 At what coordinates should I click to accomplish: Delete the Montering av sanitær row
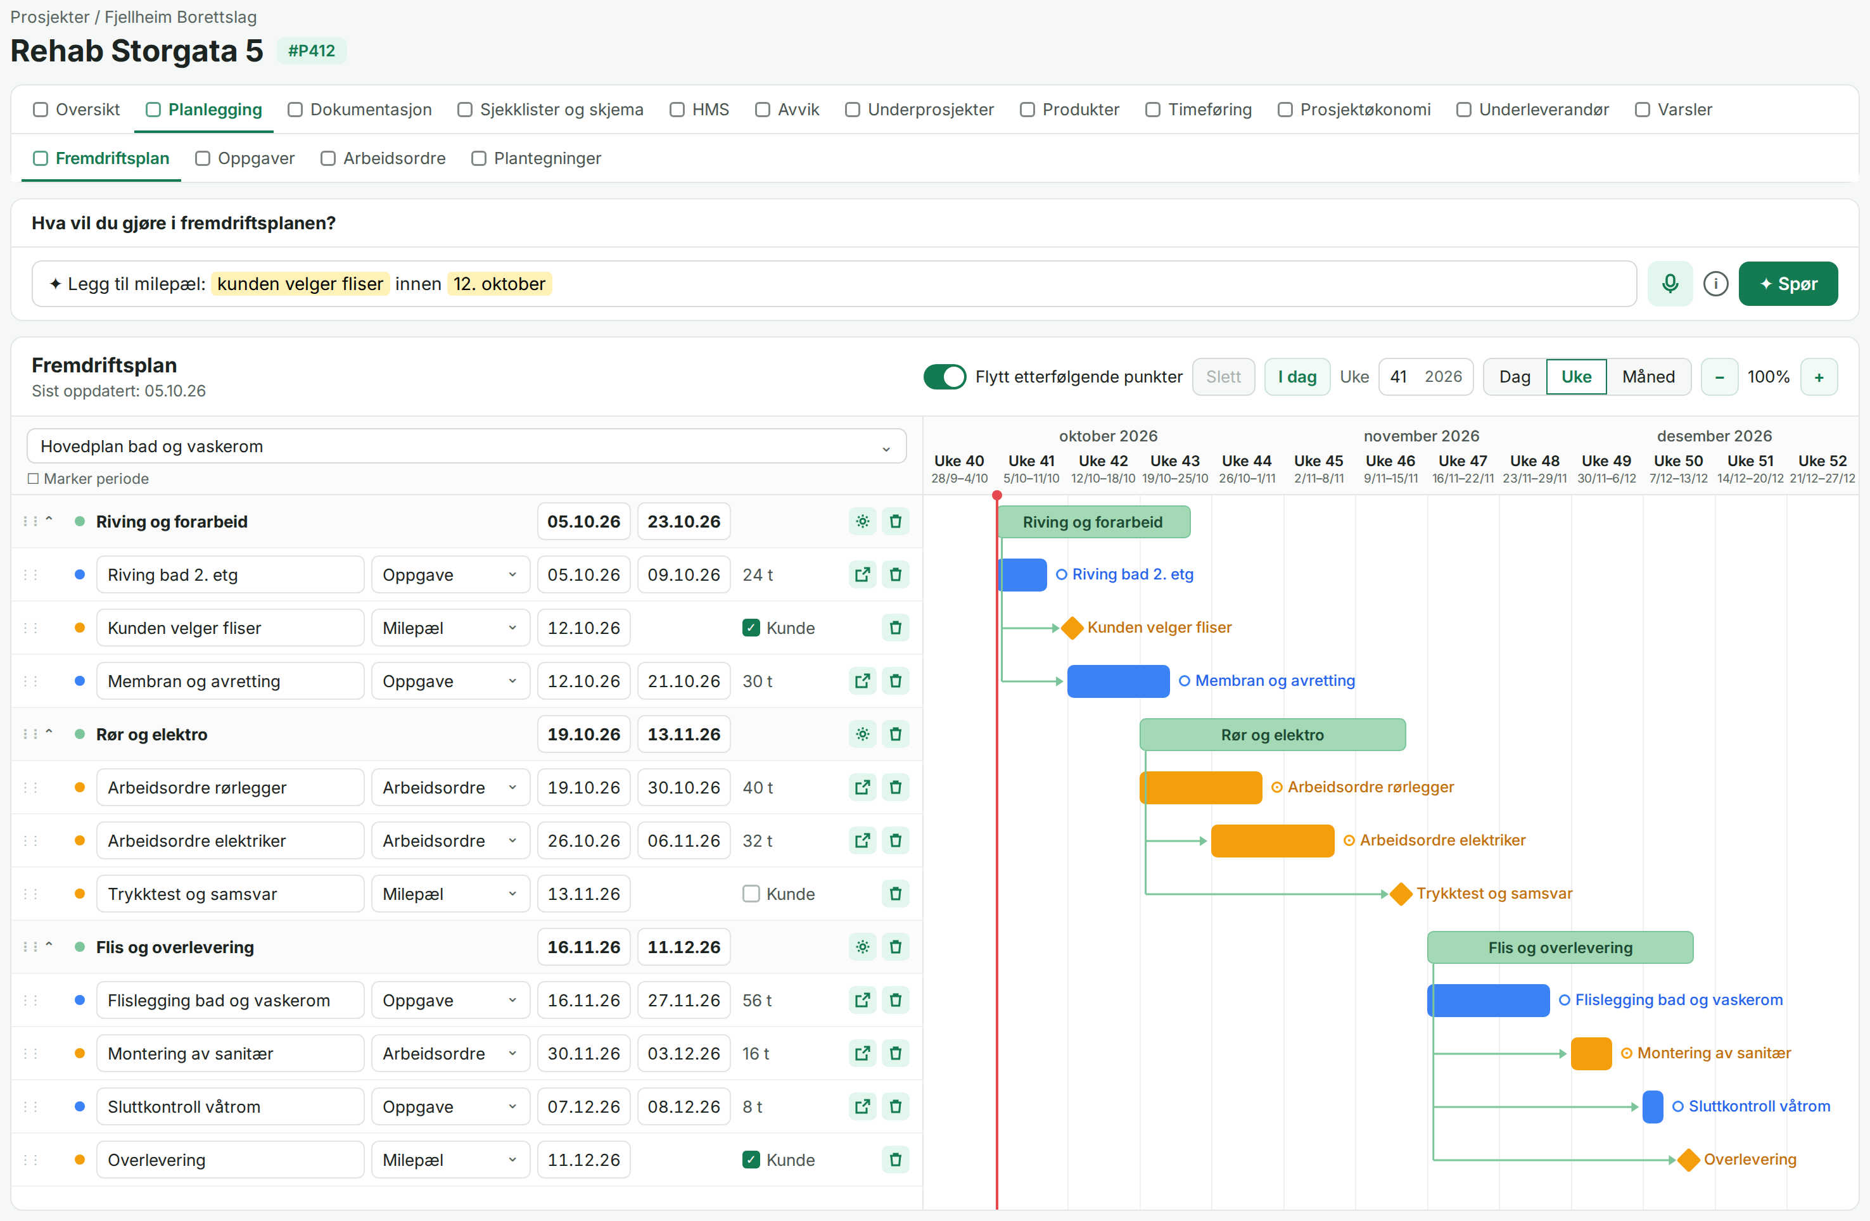895,1054
